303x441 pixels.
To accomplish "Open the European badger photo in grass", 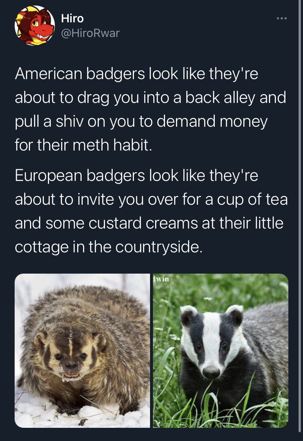I will coord(221,351).
